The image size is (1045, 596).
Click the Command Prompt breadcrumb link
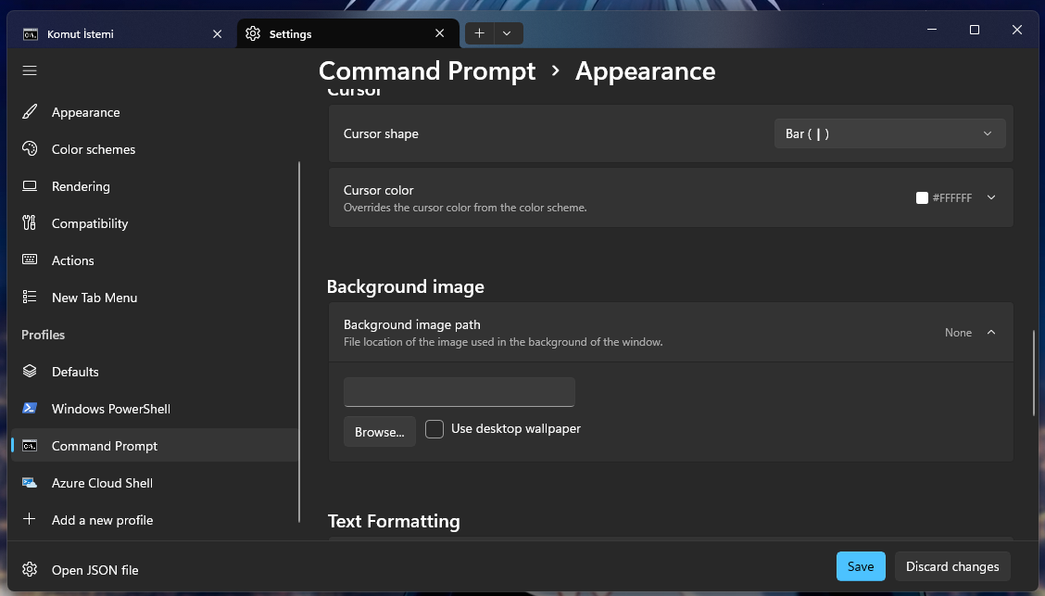[x=426, y=70]
